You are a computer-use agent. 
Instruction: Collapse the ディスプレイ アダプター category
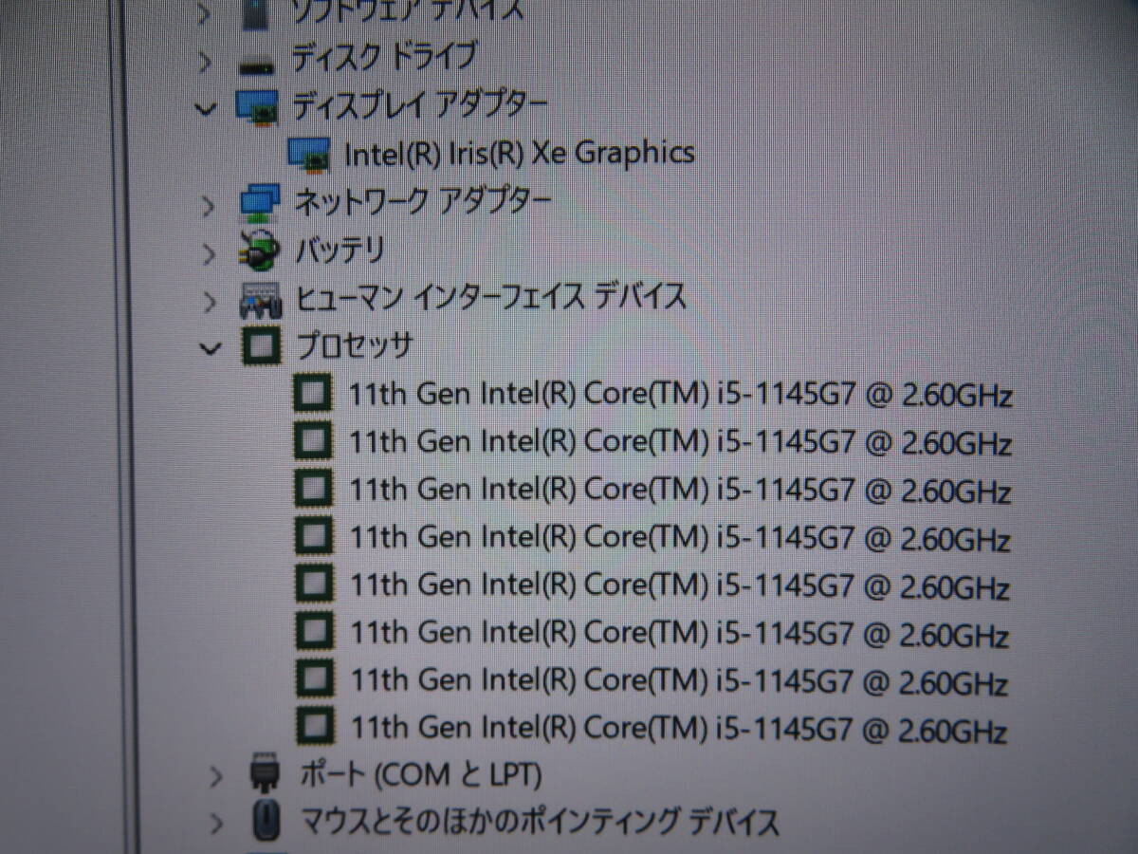(205, 108)
